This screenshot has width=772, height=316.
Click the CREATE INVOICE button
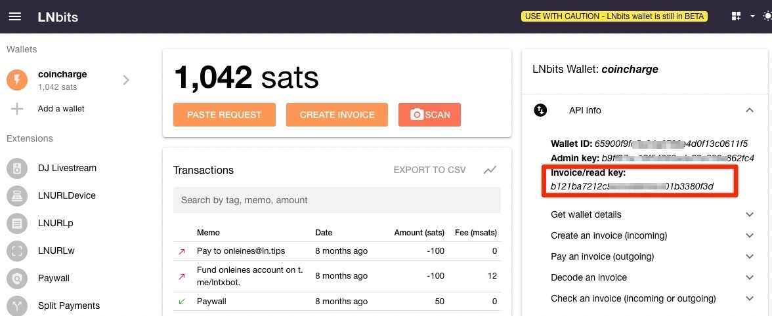(x=337, y=115)
